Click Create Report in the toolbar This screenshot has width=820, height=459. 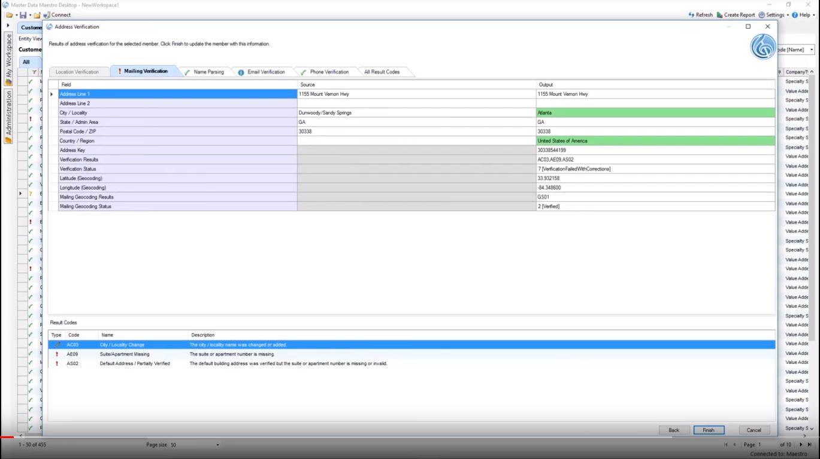pyautogui.click(x=736, y=15)
